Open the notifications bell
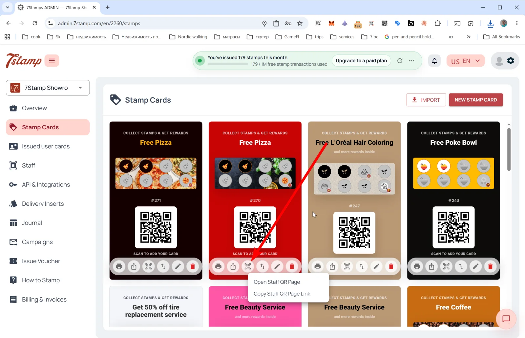This screenshot has height=338, width=525. pos(434,61)
